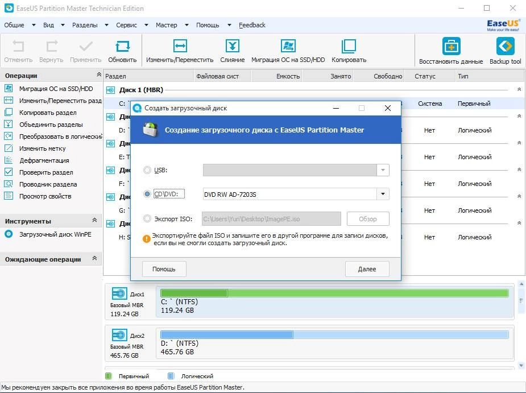This screenshot has width=526, height=393.
Task: Launch the Backup tool icon
Action: [505, 46]
